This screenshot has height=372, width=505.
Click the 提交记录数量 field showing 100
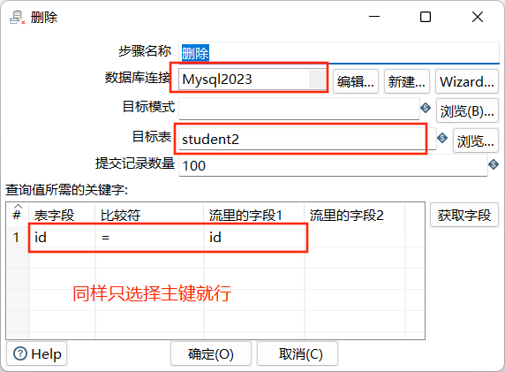[333, 166]
